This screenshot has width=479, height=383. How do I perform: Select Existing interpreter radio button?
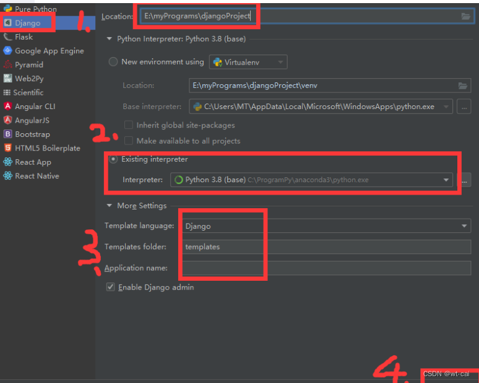tap(113, 159)
